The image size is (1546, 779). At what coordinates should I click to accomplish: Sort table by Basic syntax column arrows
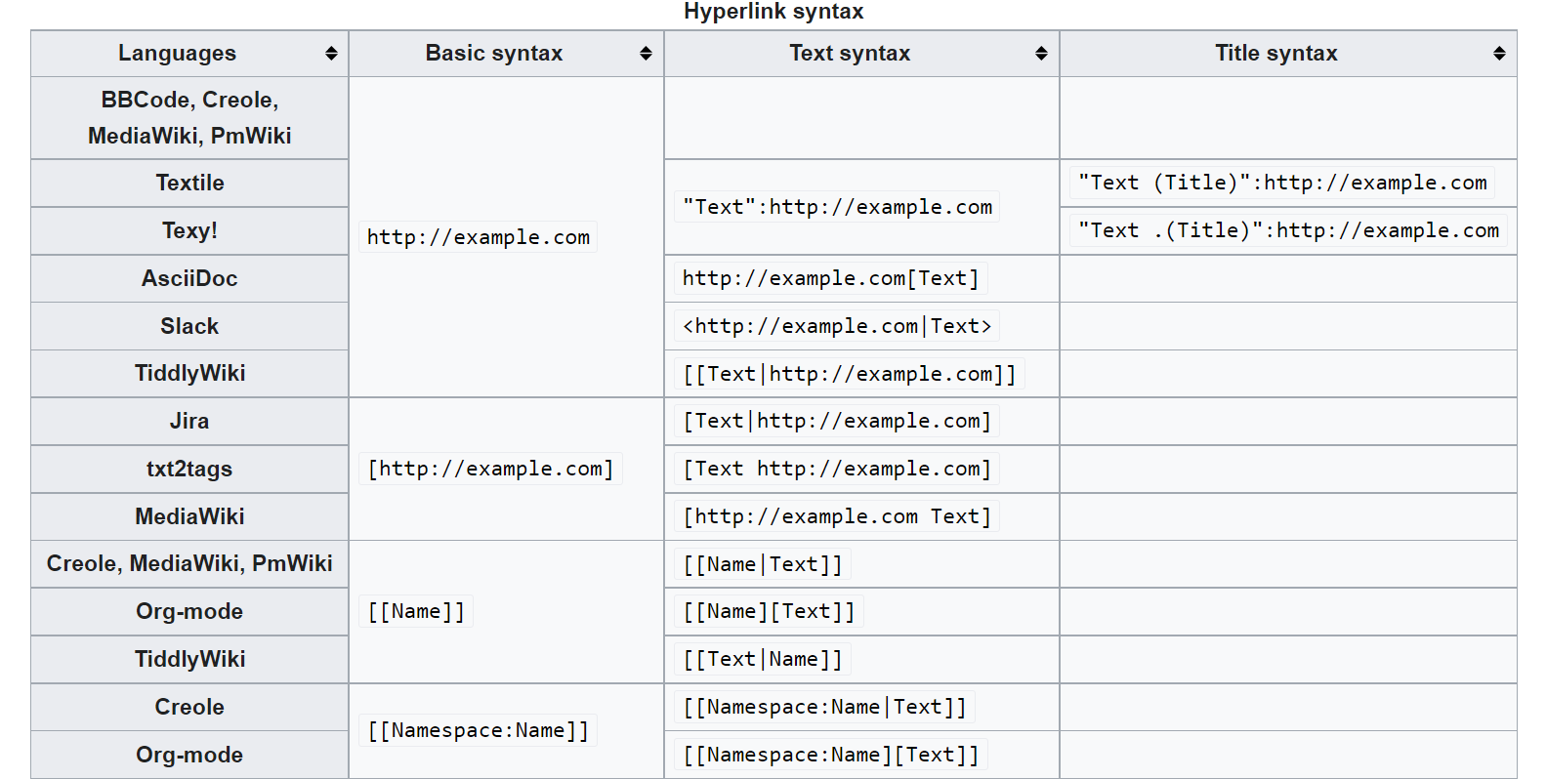point(646,54)
